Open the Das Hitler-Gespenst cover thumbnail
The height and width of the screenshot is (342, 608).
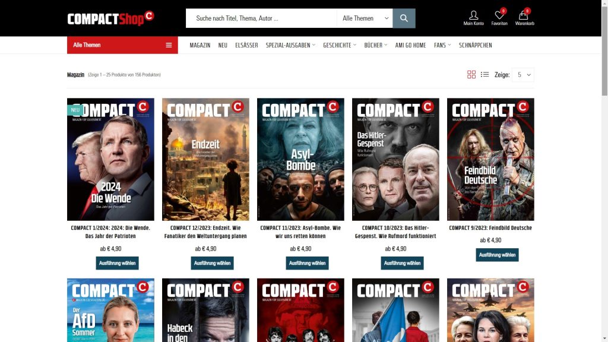pos(395,159)
